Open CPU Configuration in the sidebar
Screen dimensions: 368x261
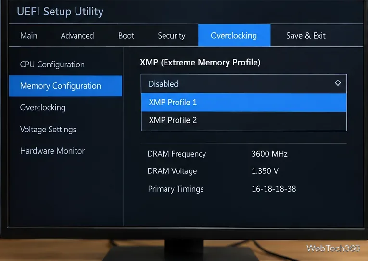click(52, 65)
